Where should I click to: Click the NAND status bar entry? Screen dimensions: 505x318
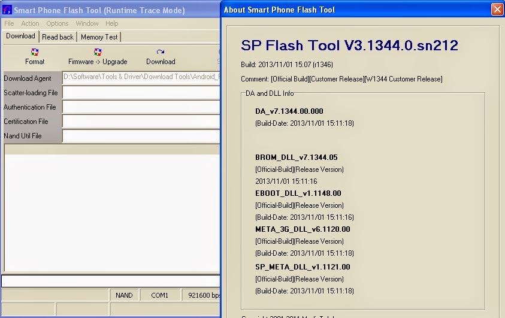[x=124, y=295]
